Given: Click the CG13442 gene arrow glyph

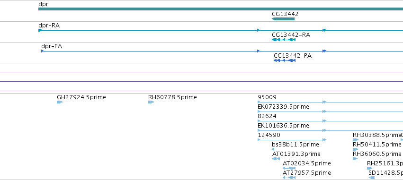Looking at the screenshot, I should (283, 19).
